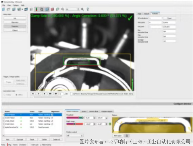The image size is (193, 146).
Task: Click the red image recorder toolbar icon
Action: click(x=52, y=9)
